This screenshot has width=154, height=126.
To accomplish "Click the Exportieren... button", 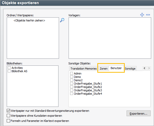I will coord(138,114).
